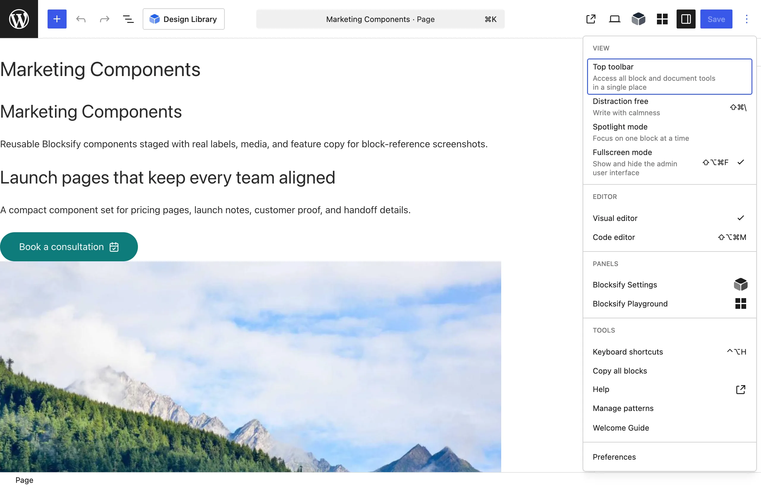This screenshot has width=761, height=487.
Task: Open the block inserter plus button
Action: pos(57,19)
